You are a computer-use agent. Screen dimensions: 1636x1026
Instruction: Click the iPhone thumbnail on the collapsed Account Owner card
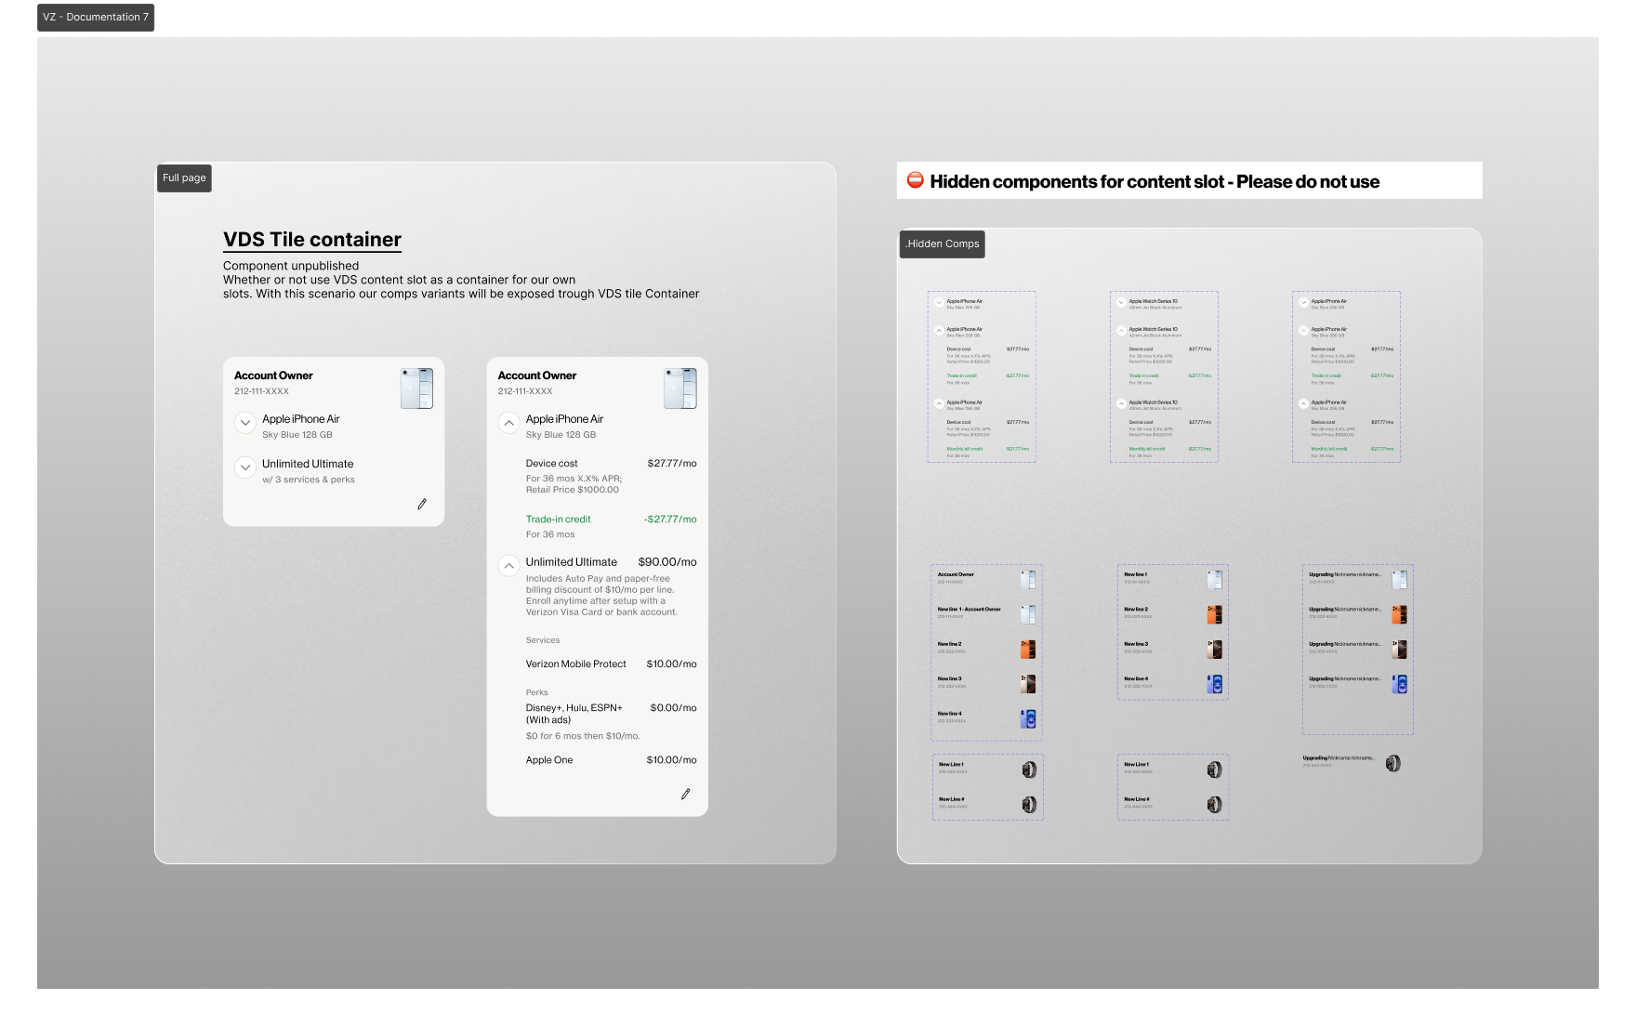point(416,388)
